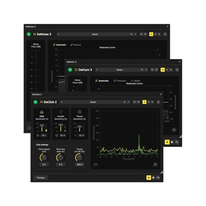Redo change in DeNoise 3

click(x=145, y=34)
